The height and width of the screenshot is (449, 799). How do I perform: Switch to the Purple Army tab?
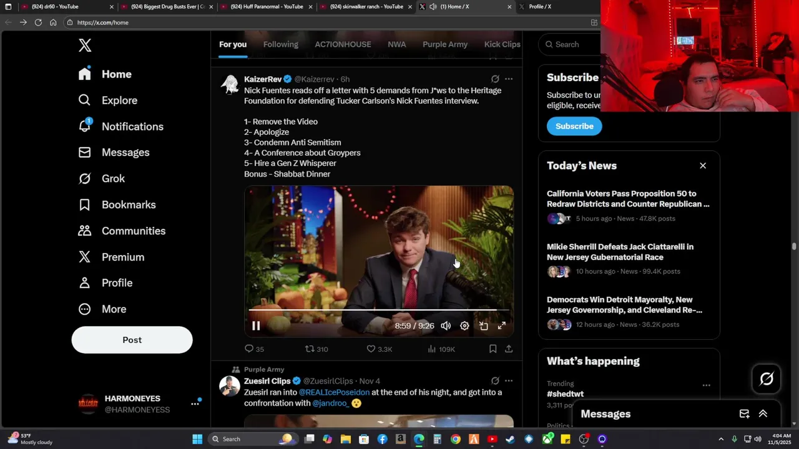[x=445, y=44]
